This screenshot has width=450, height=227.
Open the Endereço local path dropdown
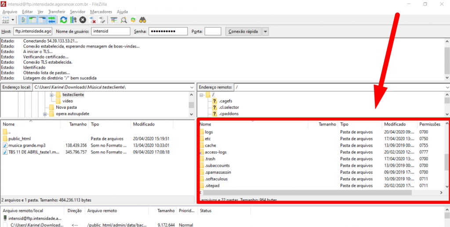[x=192, y=87]
